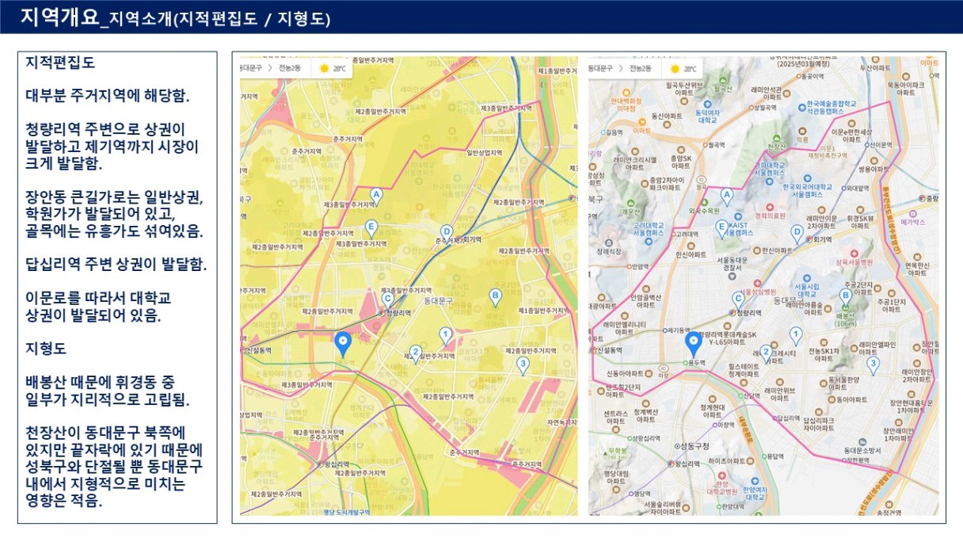Click marker B on the yellow cadastral map
The width and height of the screenshot is (963, 542).
[495, 296]
